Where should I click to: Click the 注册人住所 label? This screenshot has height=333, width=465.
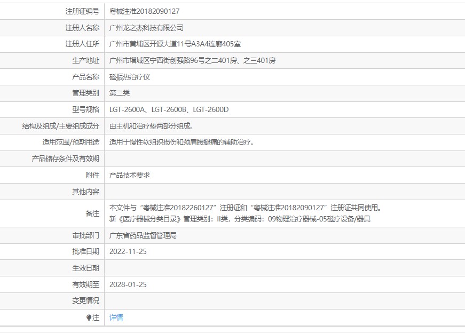coord(82,44)
